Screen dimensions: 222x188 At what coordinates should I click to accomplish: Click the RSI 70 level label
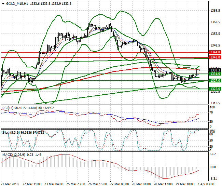211,112
